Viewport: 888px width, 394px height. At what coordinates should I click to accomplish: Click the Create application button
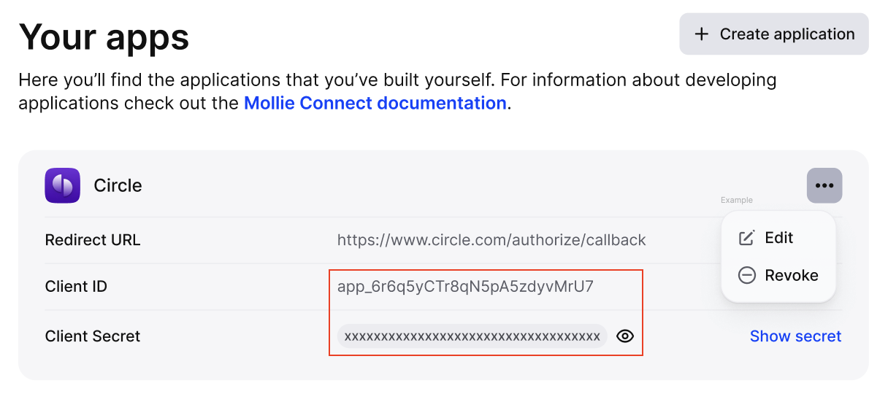pos(774,34)
